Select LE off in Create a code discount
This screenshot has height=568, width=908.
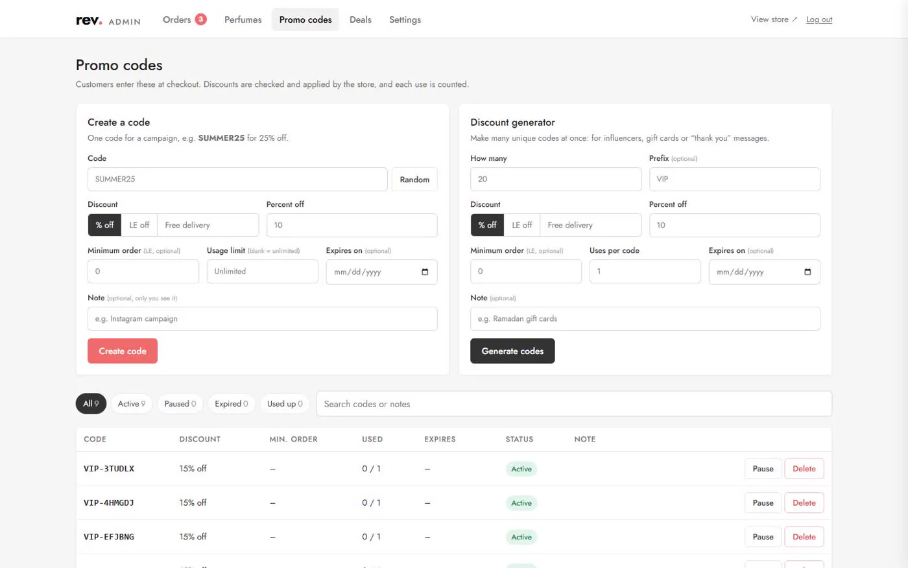click(x=139, y=225)
